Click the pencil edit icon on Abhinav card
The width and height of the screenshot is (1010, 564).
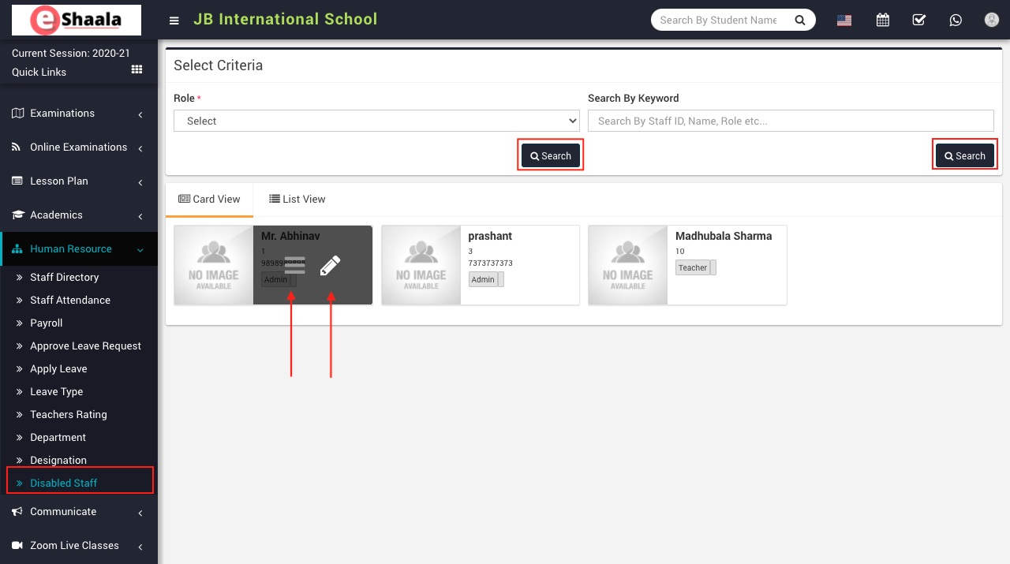pos(331,266)
